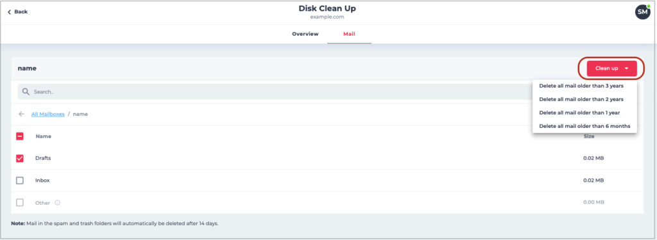
Task: Choose Delete all mail older than 3 years
Action: point(581,86)
